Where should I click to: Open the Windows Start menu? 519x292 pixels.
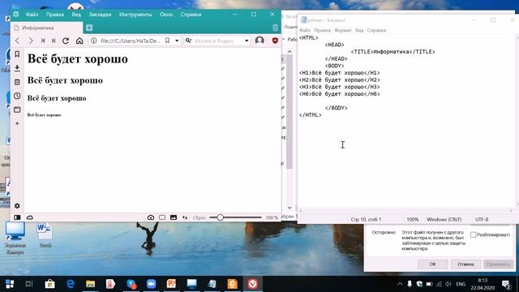(10, 284)
